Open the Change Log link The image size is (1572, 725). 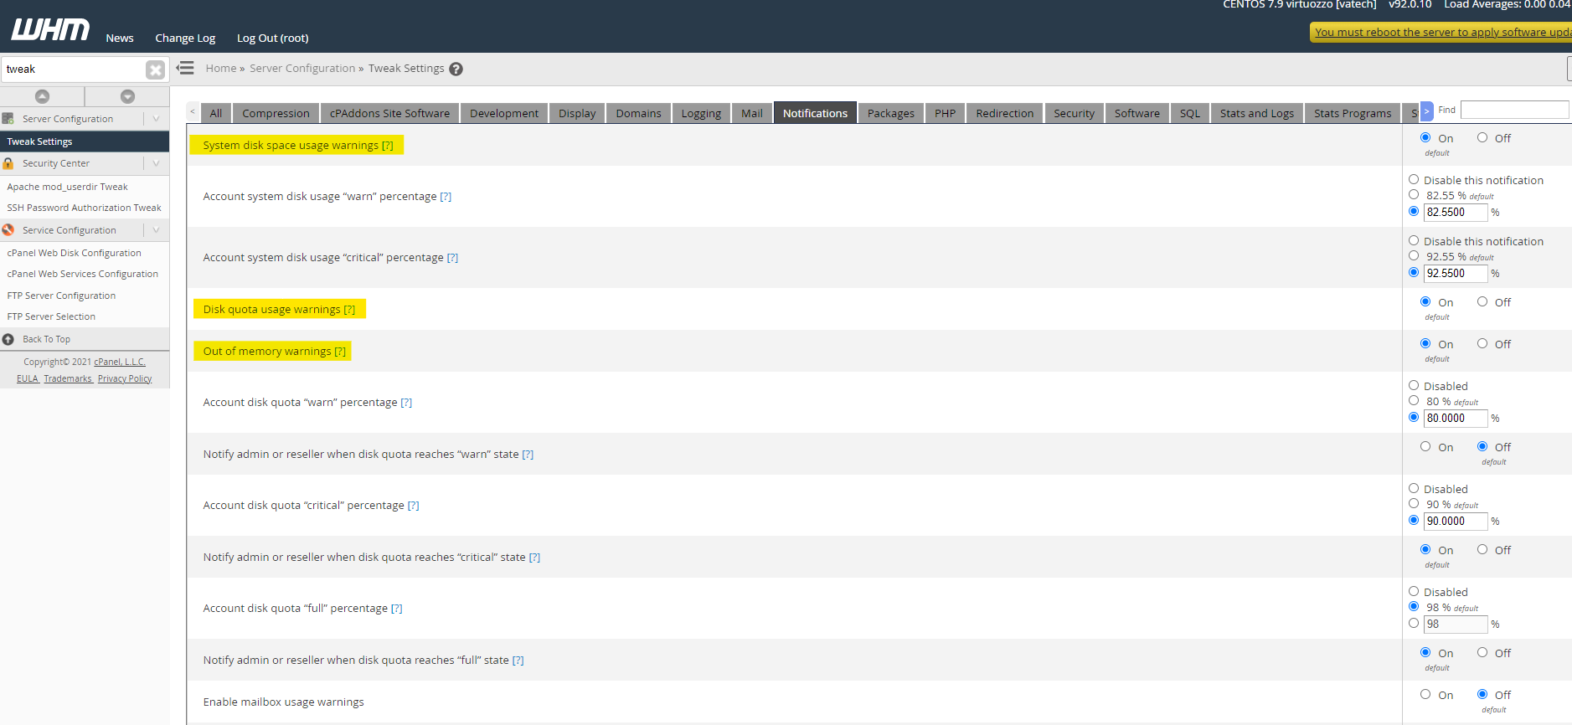[185, 39]
